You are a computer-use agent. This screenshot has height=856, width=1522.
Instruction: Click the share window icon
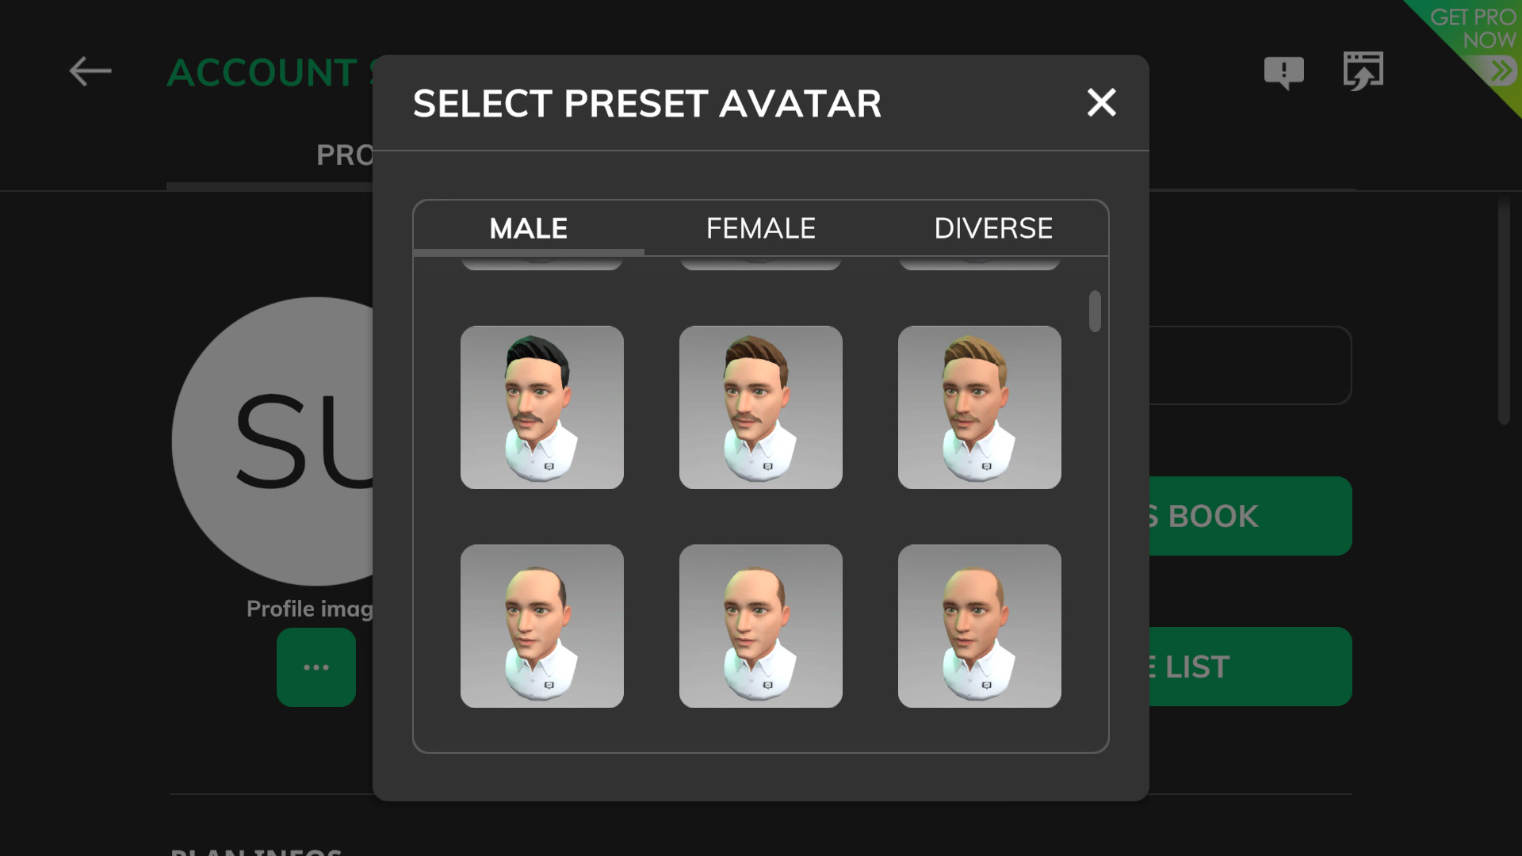coord(1363,71)
